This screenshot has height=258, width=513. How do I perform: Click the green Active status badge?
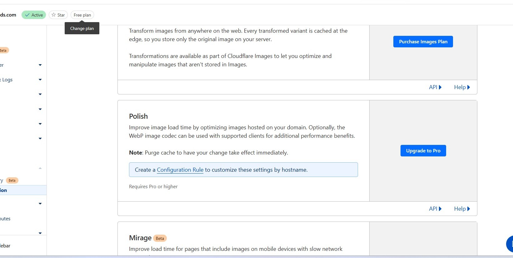pos(34,15)
